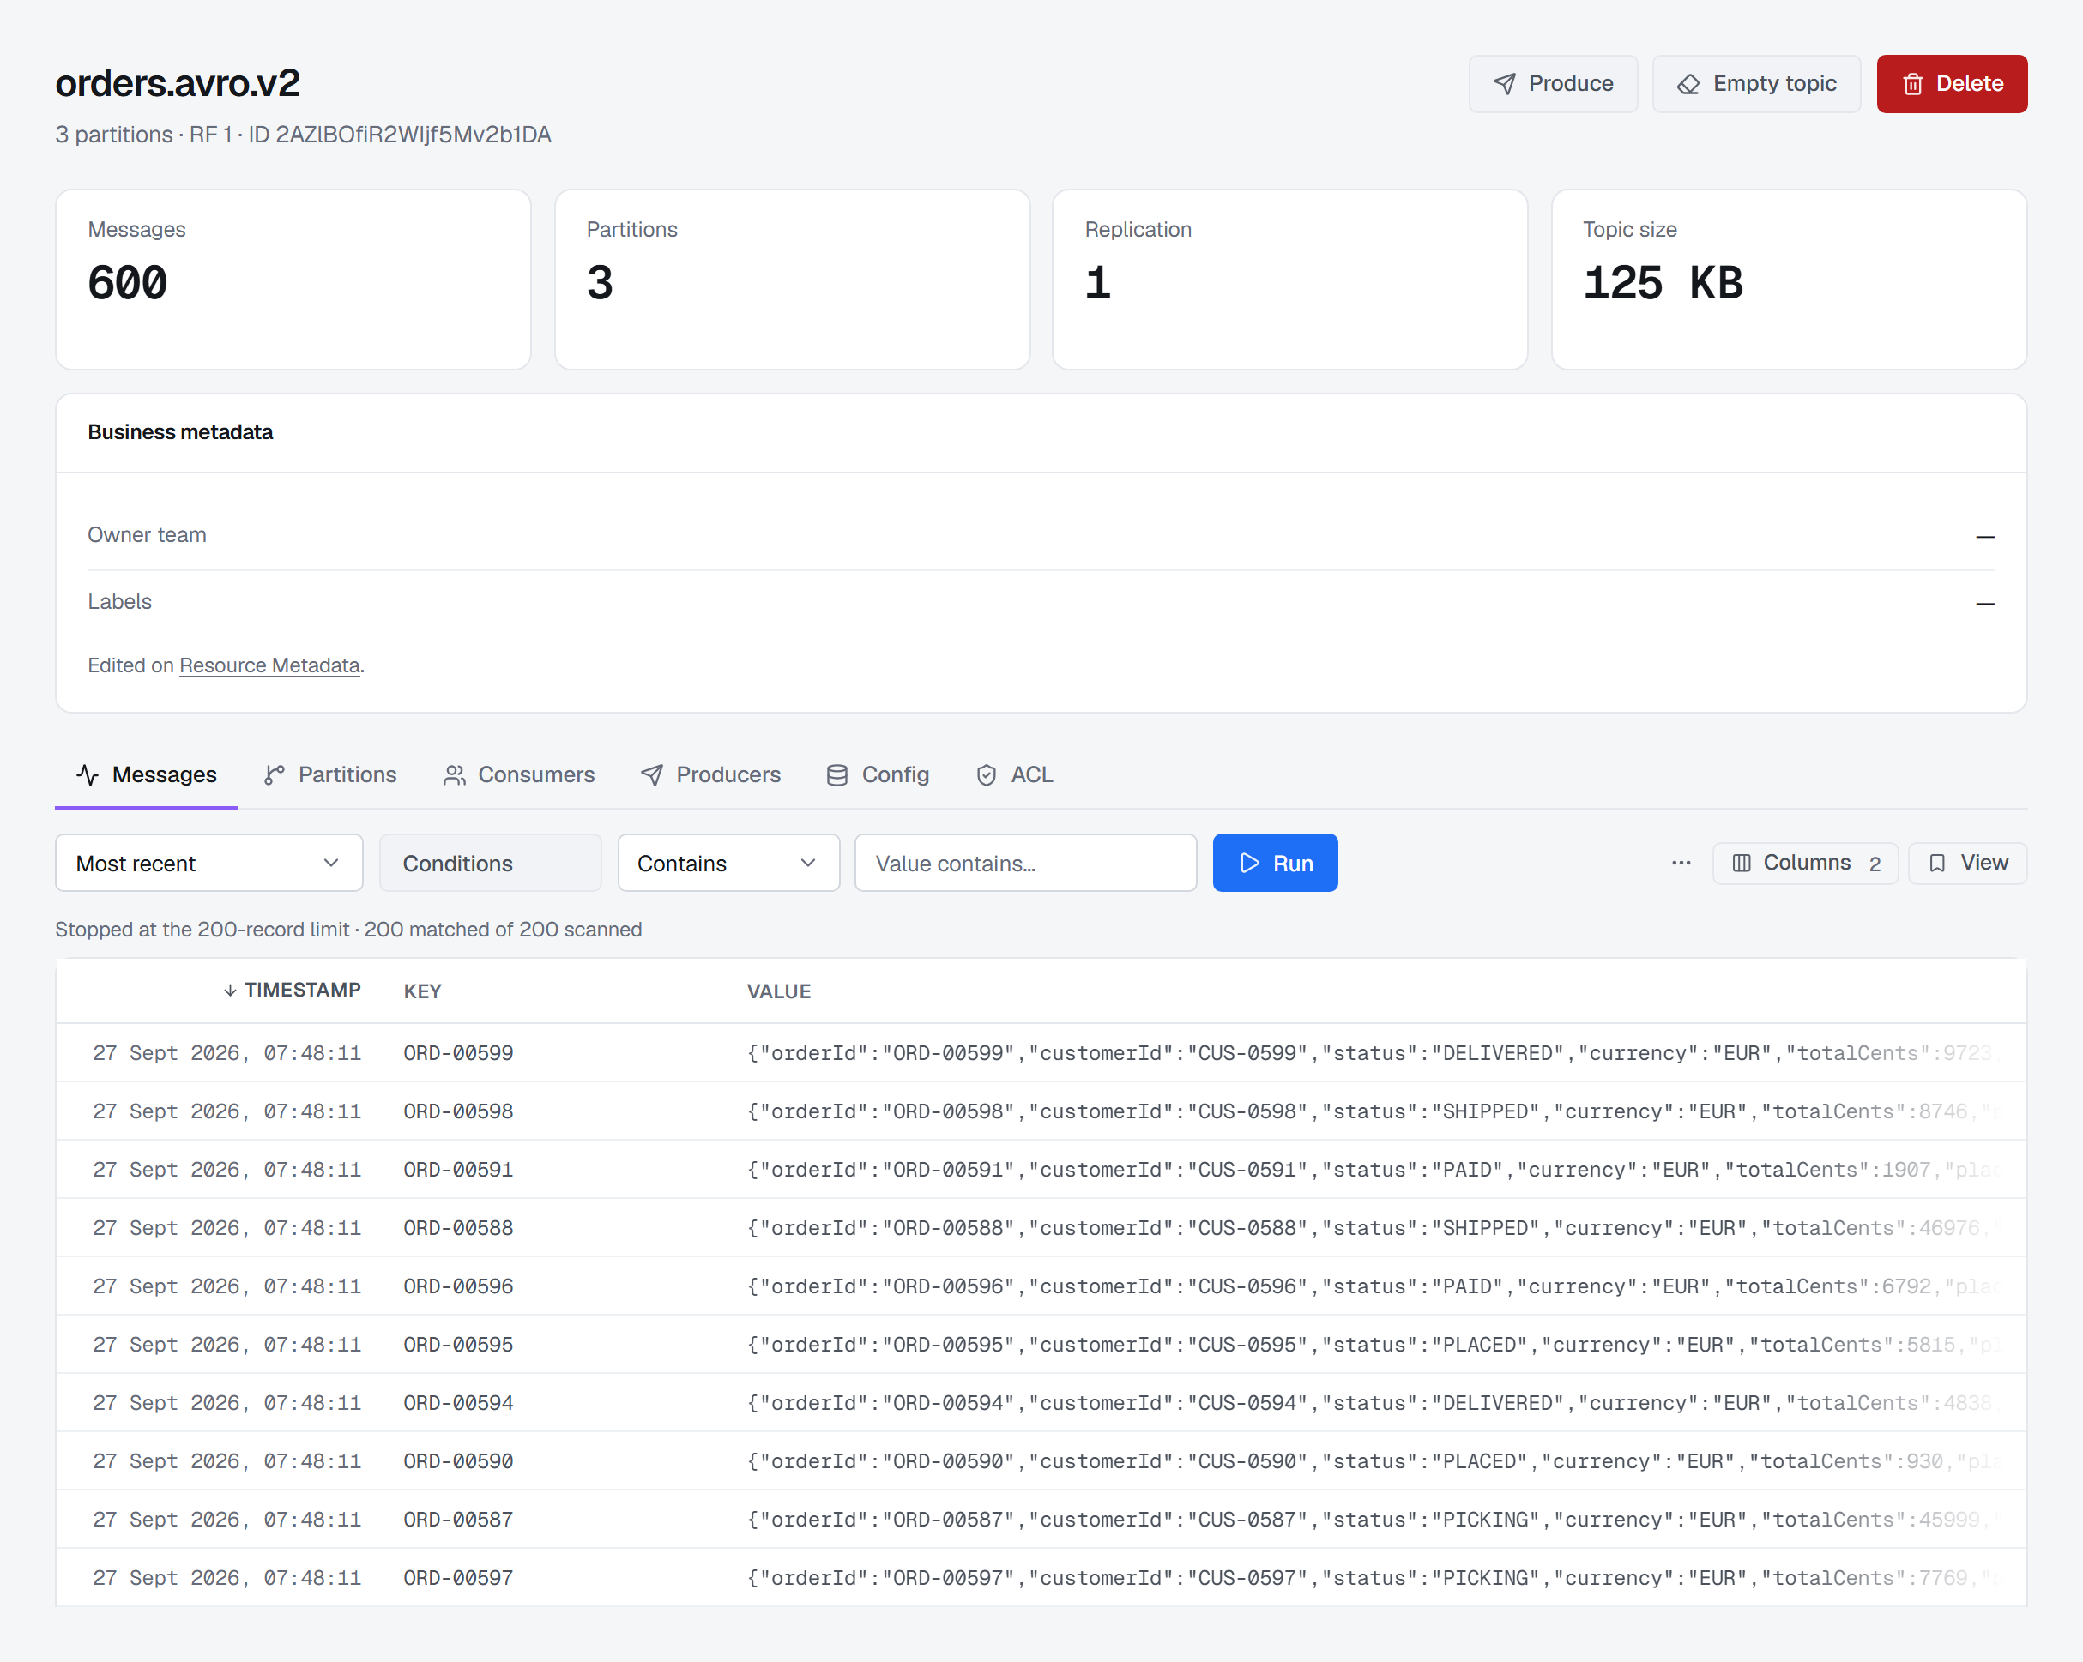
Task: Open the Most recent dropdown
Action: (208, 863)
